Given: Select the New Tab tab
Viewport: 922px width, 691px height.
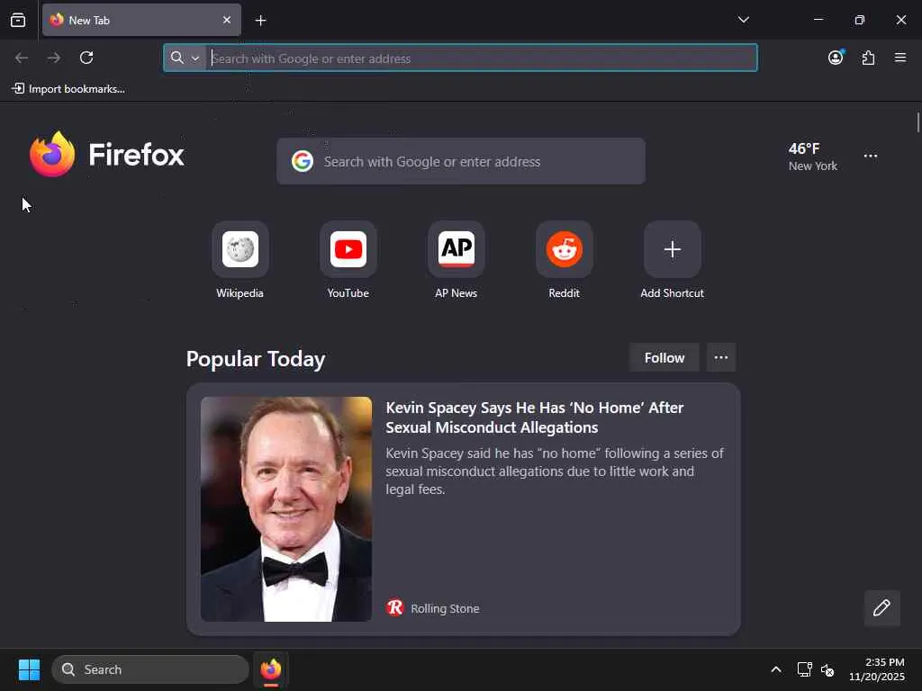Looking at the screenshot, I should (141, 20).
